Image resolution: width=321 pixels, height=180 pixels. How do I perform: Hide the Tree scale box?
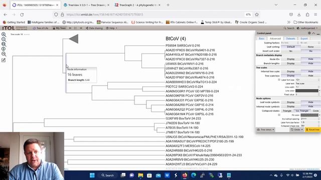(310, 75)
